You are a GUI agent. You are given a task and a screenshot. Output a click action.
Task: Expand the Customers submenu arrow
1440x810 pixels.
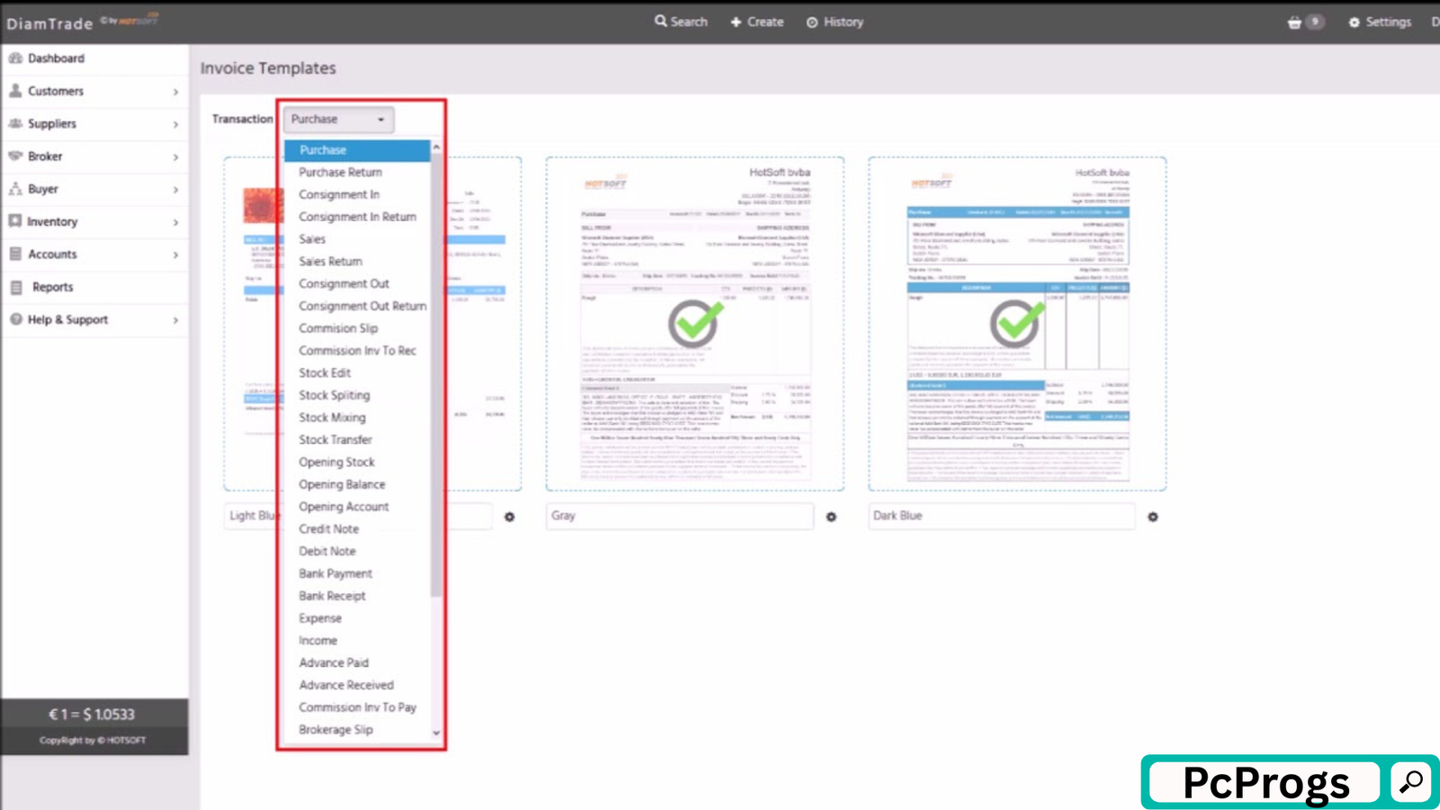(175, 92)
